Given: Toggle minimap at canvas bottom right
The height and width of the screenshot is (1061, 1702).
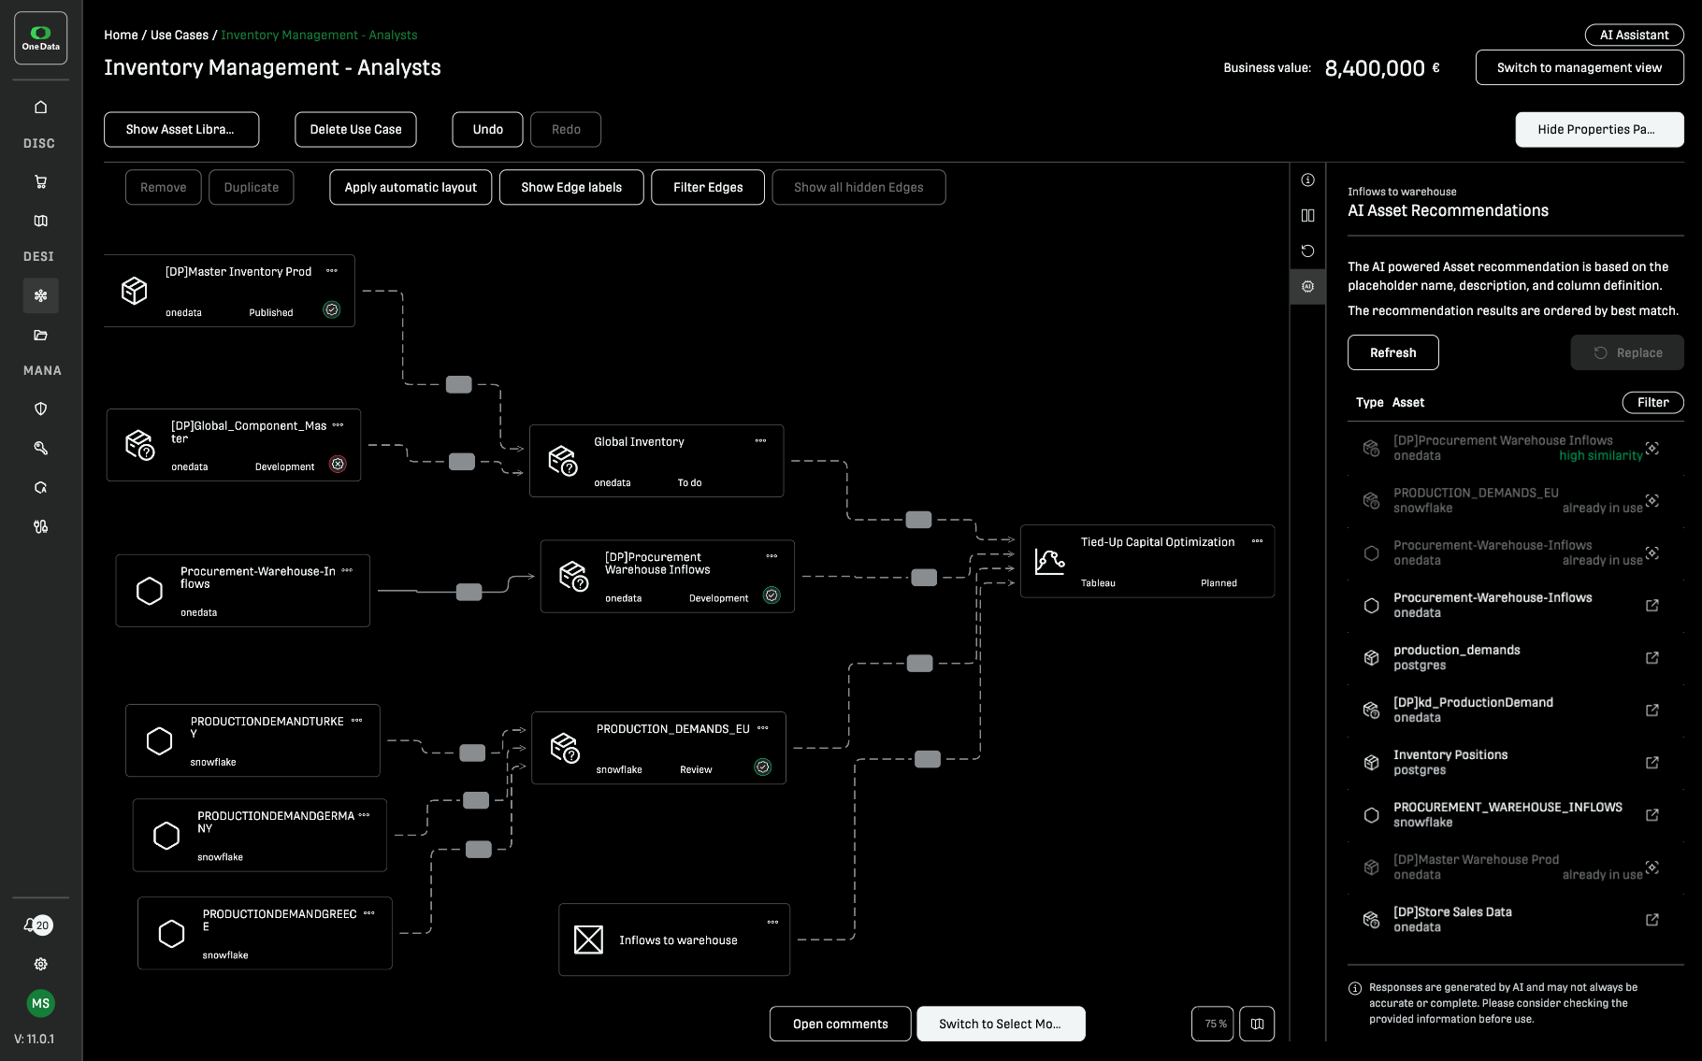Looking at the screenshot, I should click(1257, 1024).
